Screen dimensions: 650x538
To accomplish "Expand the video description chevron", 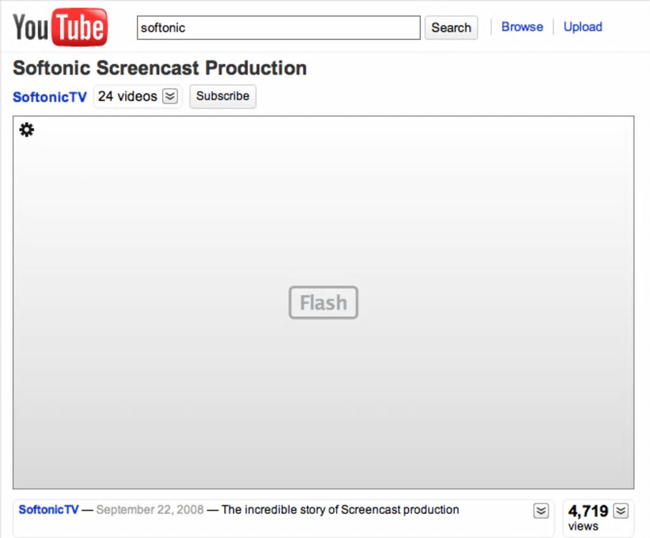I will [541, 511].
